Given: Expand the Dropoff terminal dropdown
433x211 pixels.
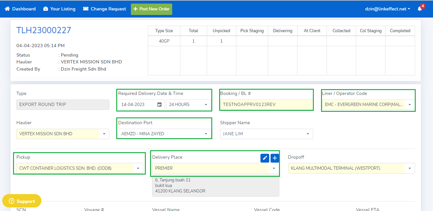Looking at the screenshot, I should click(x=409, y=168).
